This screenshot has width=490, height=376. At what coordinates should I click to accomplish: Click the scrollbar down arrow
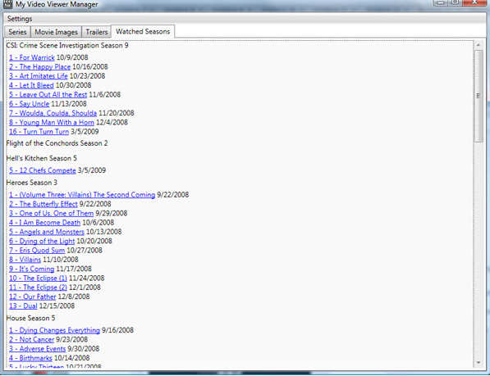[x=479, y=363]
